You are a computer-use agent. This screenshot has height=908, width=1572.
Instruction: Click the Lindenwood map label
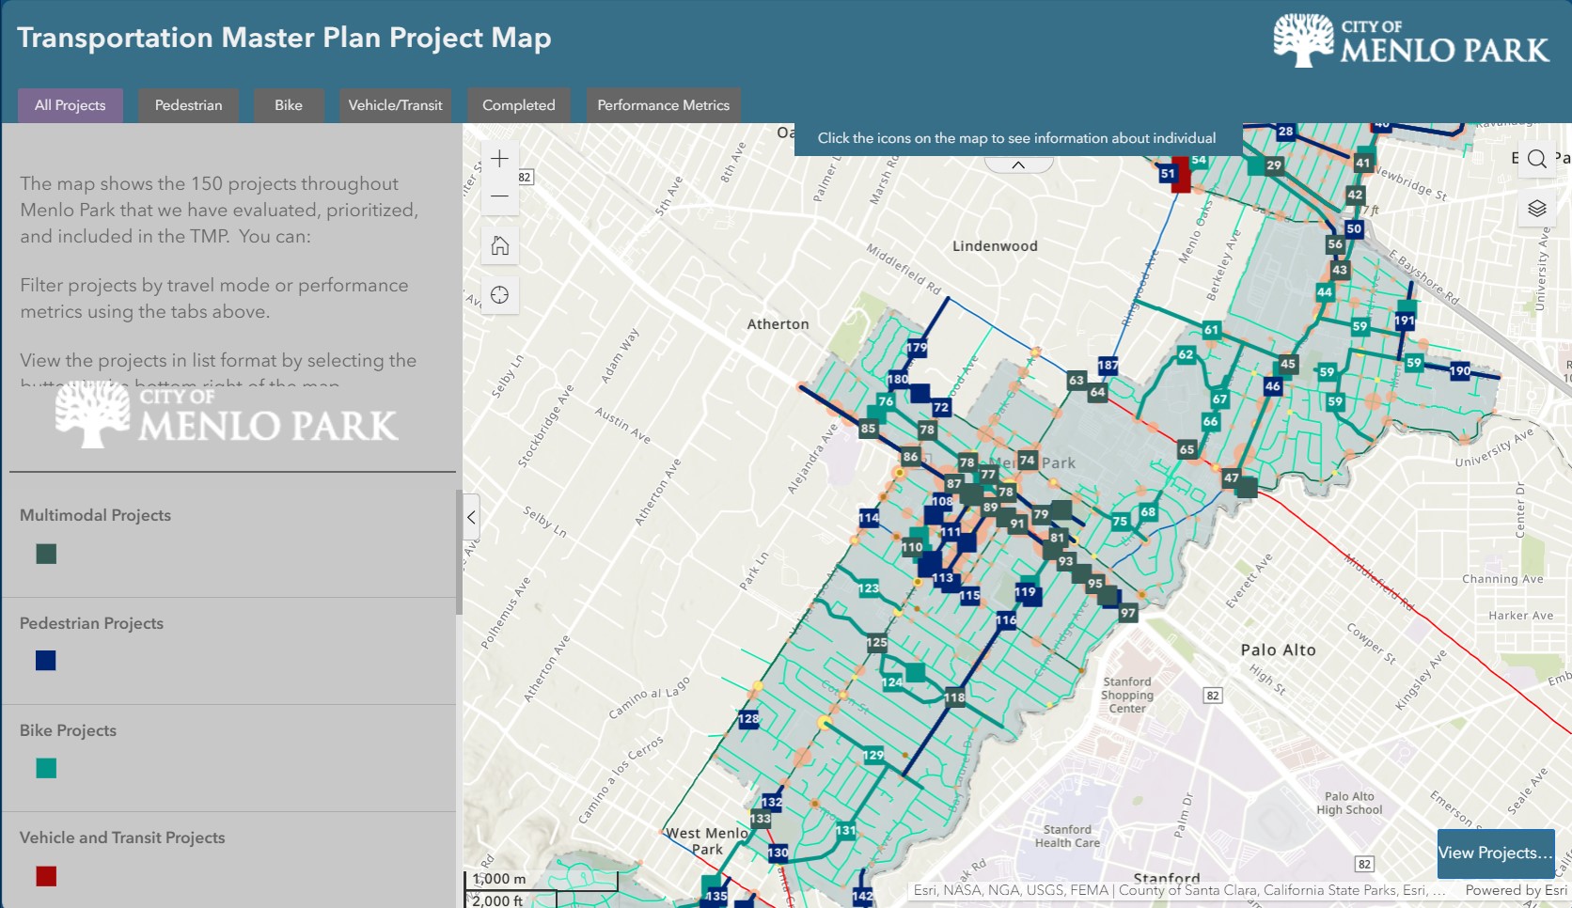[x=995, y=246]
